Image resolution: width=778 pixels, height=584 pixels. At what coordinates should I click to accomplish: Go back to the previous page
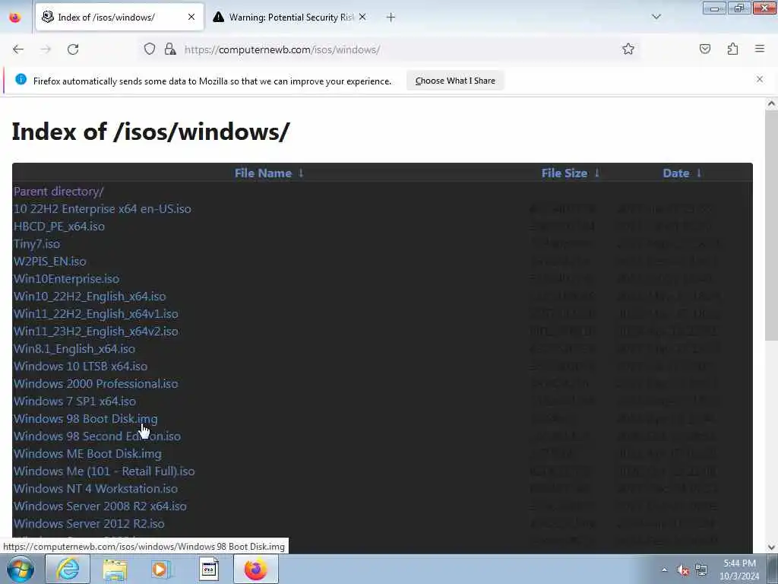click(x=18, y=49)
